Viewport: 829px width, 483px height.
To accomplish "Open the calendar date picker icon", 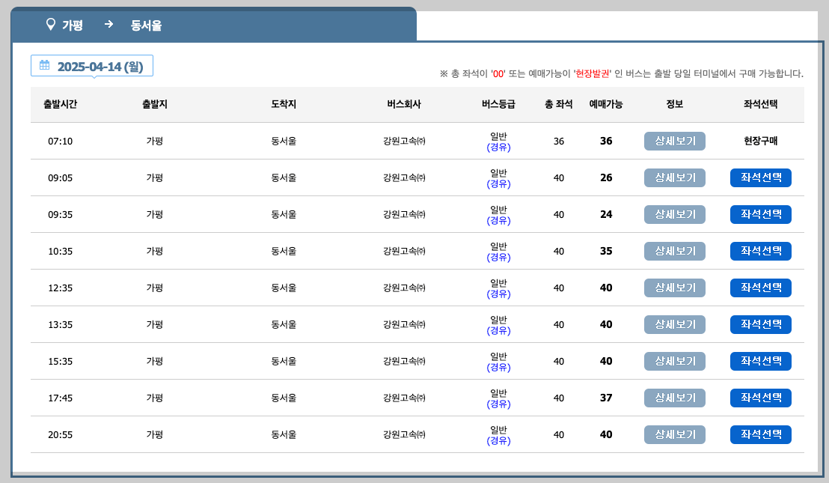I will [44, 65].
